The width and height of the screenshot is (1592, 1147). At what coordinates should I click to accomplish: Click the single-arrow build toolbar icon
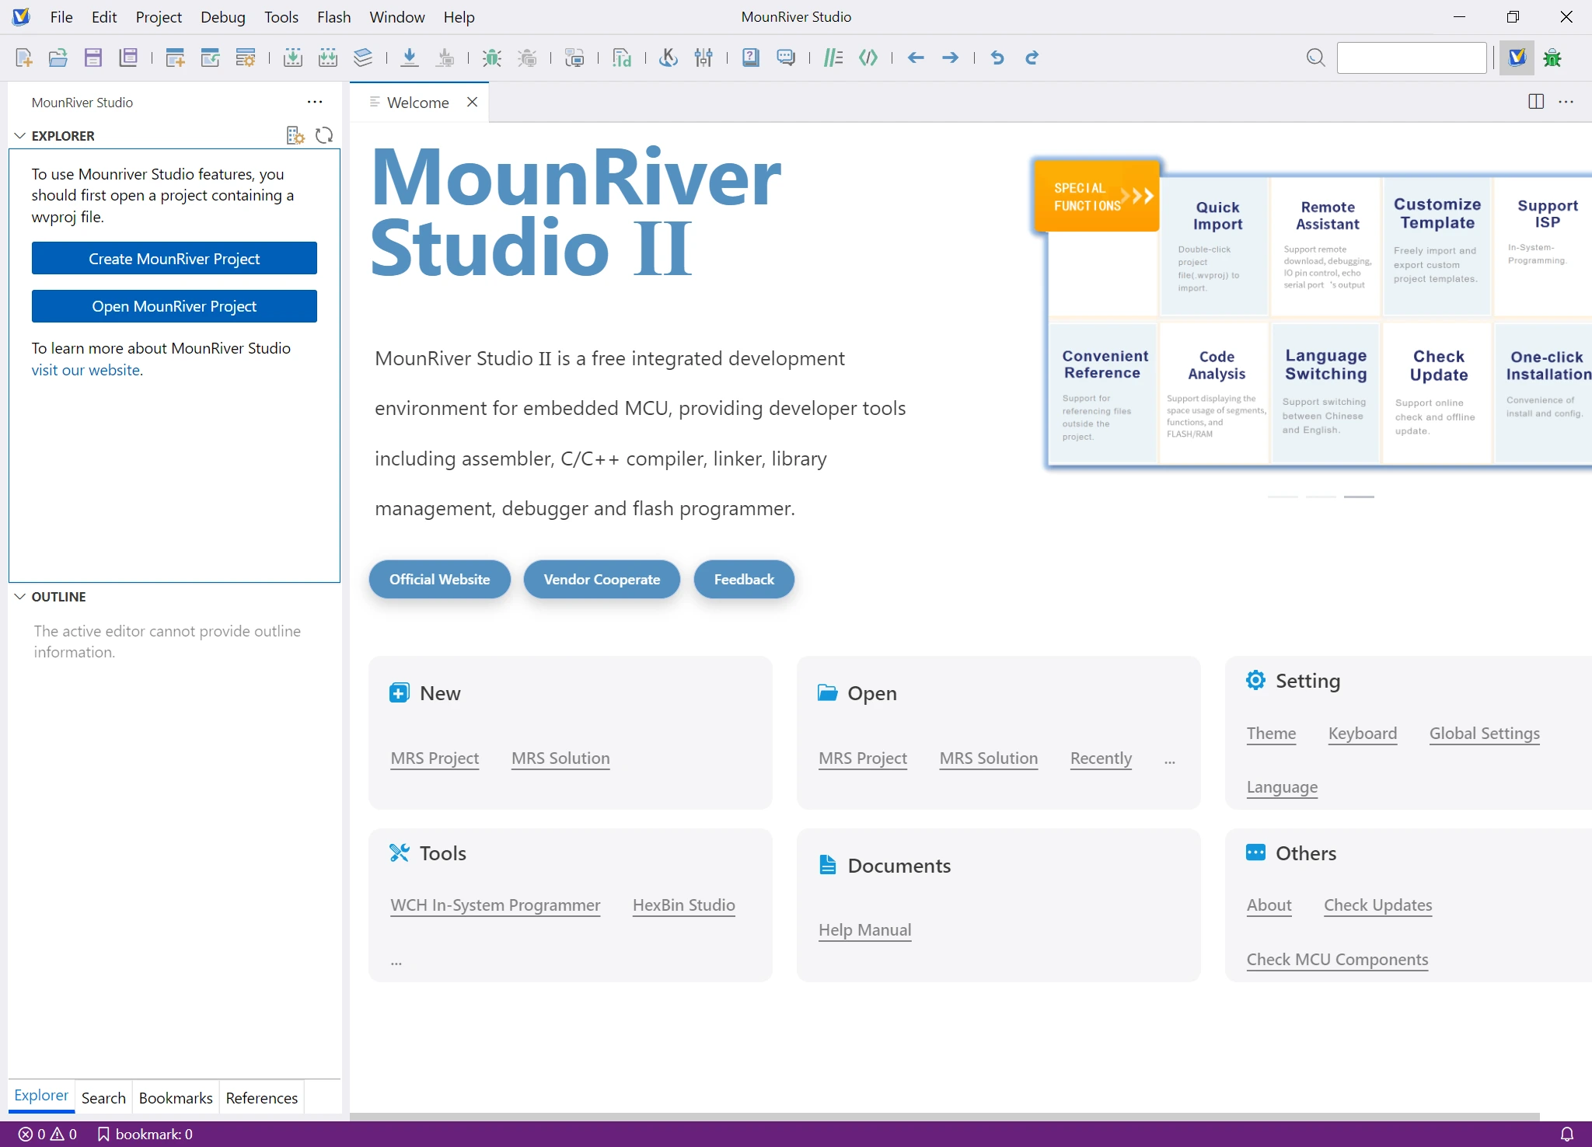click(293, 58)
